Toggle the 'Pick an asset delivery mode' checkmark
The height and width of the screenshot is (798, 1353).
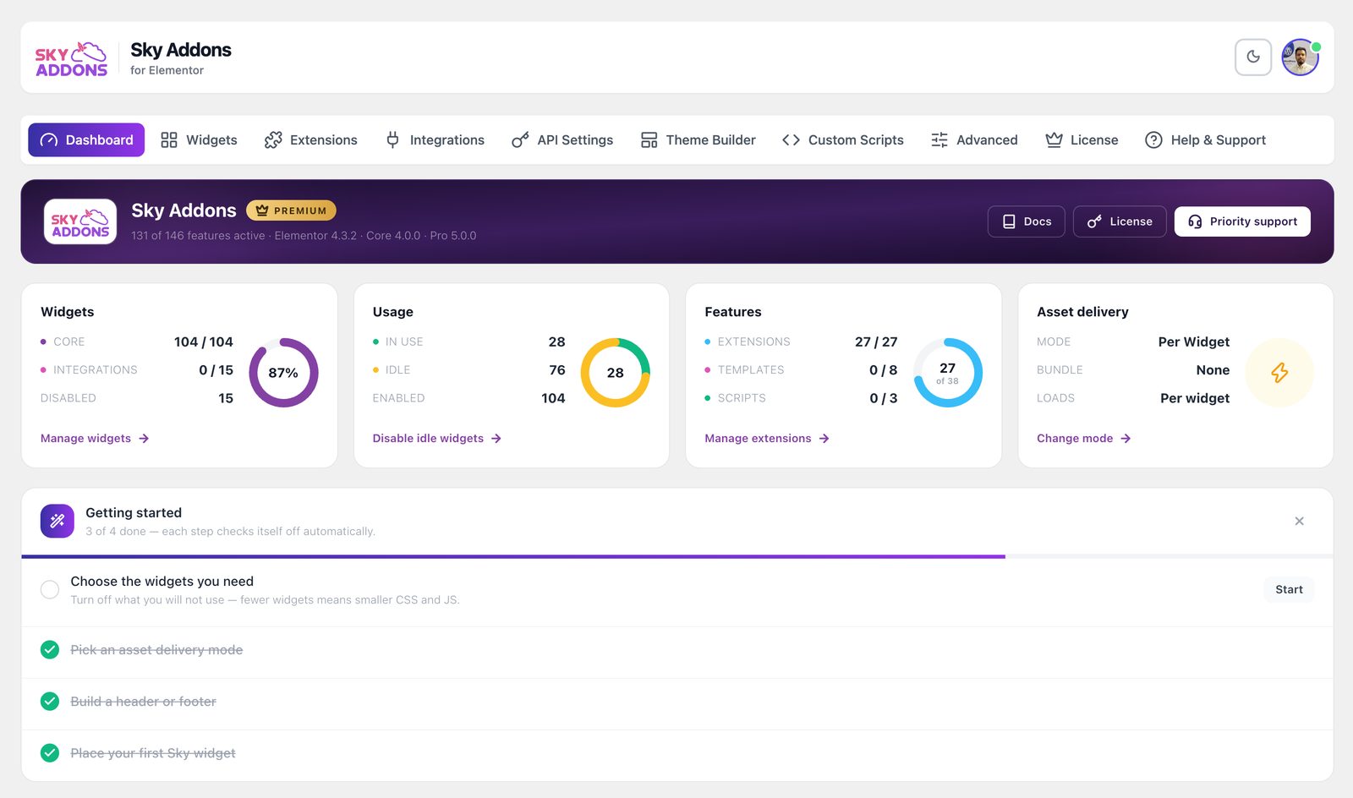click(x=50, y=649)
